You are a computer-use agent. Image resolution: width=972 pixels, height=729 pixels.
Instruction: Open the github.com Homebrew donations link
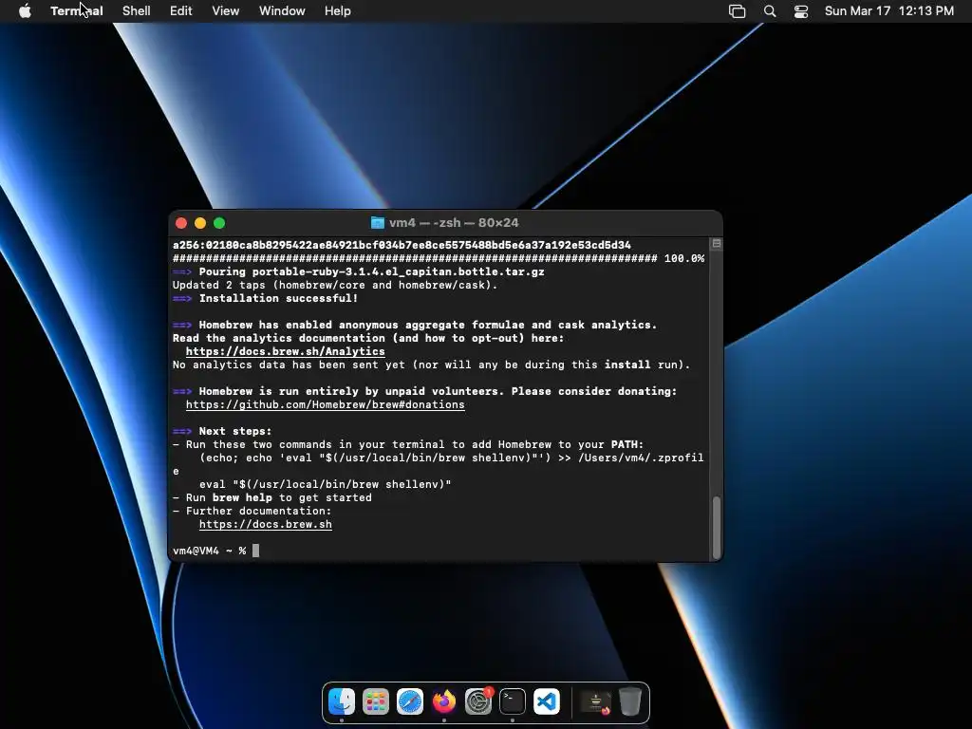(x=325, y=404)
